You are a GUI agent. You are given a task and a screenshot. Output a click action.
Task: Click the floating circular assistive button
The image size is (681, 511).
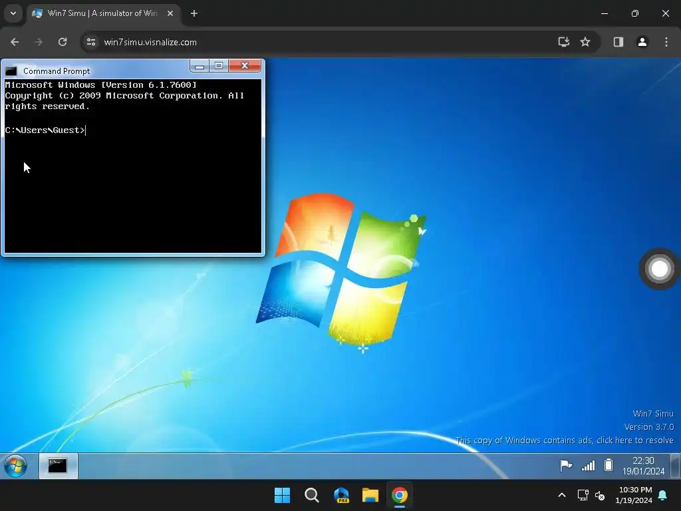[x=659, y=269]
